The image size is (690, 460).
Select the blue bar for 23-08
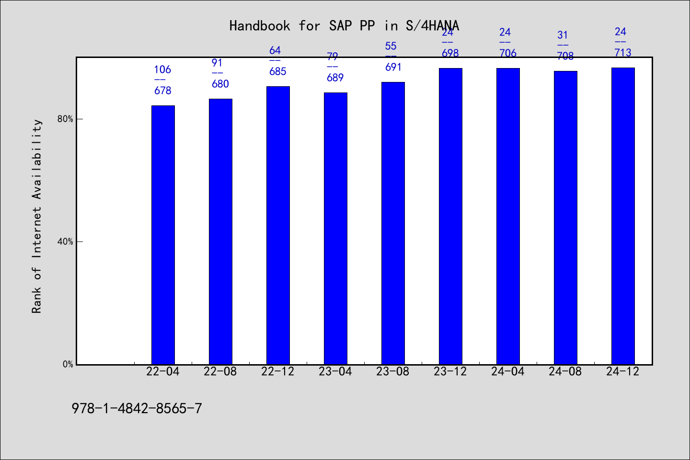tap(393, 223)
